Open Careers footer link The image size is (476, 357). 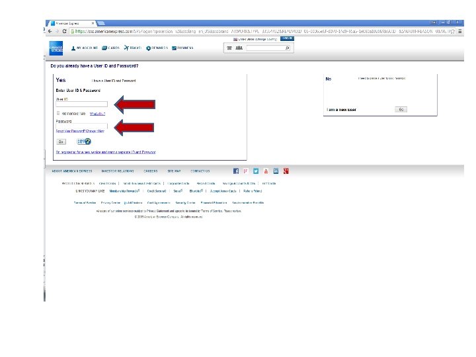[x=151, y=171]
